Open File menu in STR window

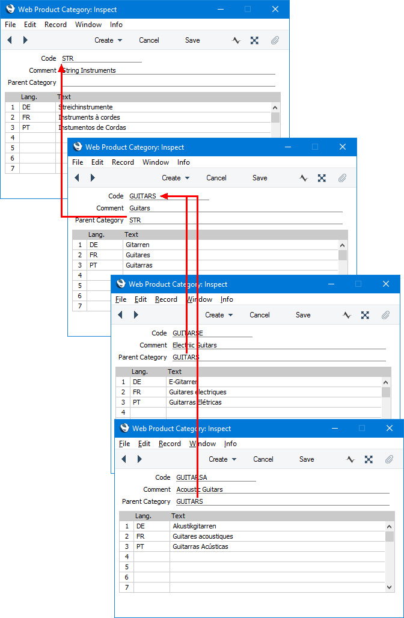click(x=10, y=25)
